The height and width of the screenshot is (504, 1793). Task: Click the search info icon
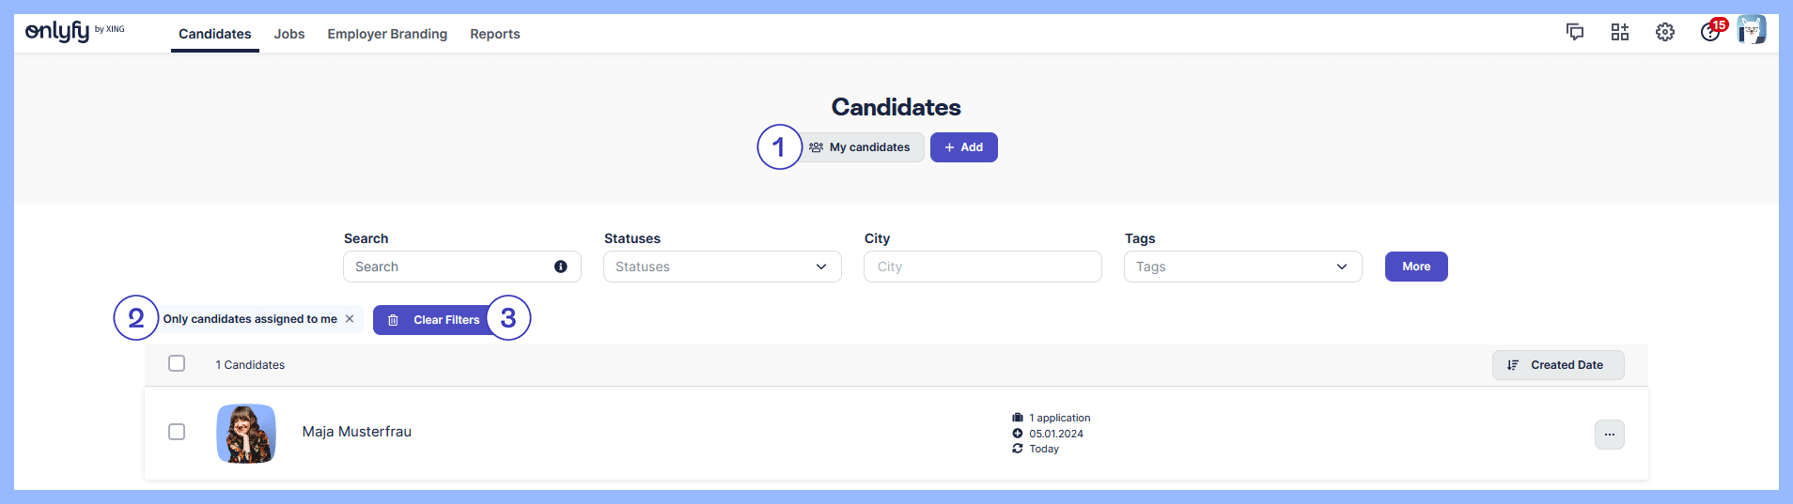tap(561, 267)
